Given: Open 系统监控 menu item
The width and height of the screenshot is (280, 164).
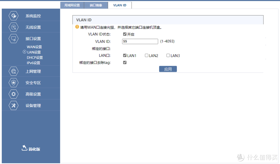Looking at the screenshot, I should [31, 16].
